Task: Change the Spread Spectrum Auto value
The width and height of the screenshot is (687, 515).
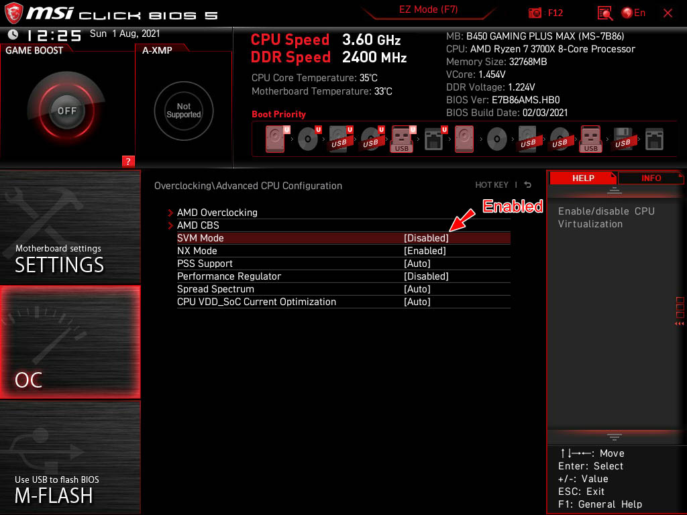Action: (417, 288)
